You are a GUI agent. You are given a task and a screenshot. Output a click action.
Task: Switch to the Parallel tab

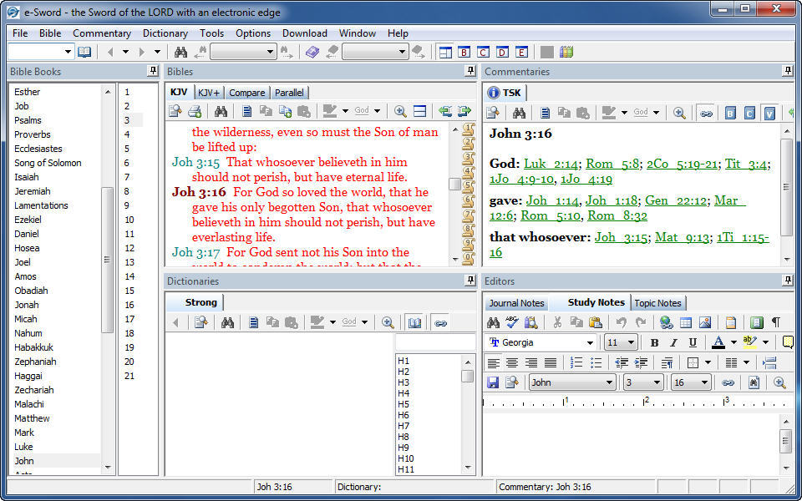pyautogui.click(x=289, y=93)
